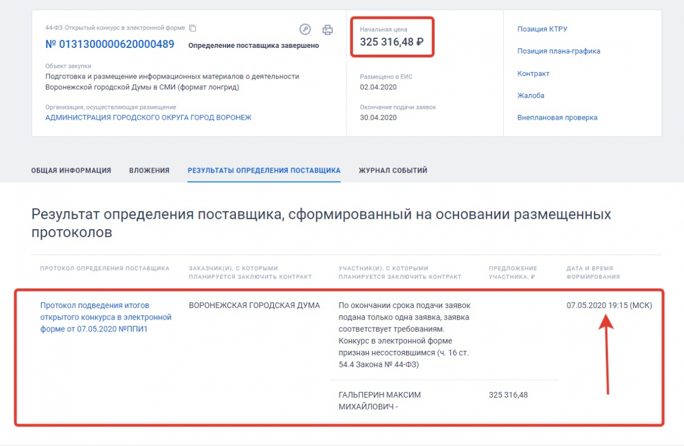This screenshot has width=684, height=446.
Task: Click the procurement object description text
Action: pos(172,82)
